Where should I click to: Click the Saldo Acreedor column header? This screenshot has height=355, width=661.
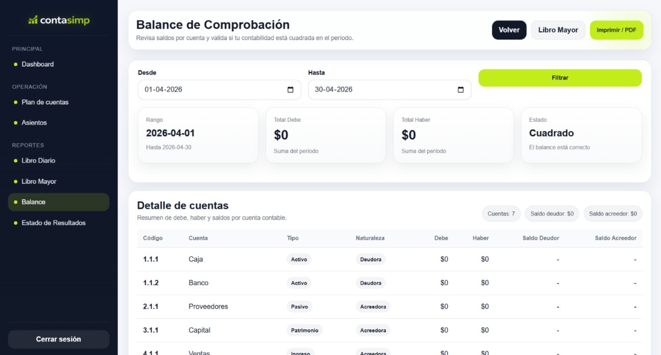coord(616,238)
